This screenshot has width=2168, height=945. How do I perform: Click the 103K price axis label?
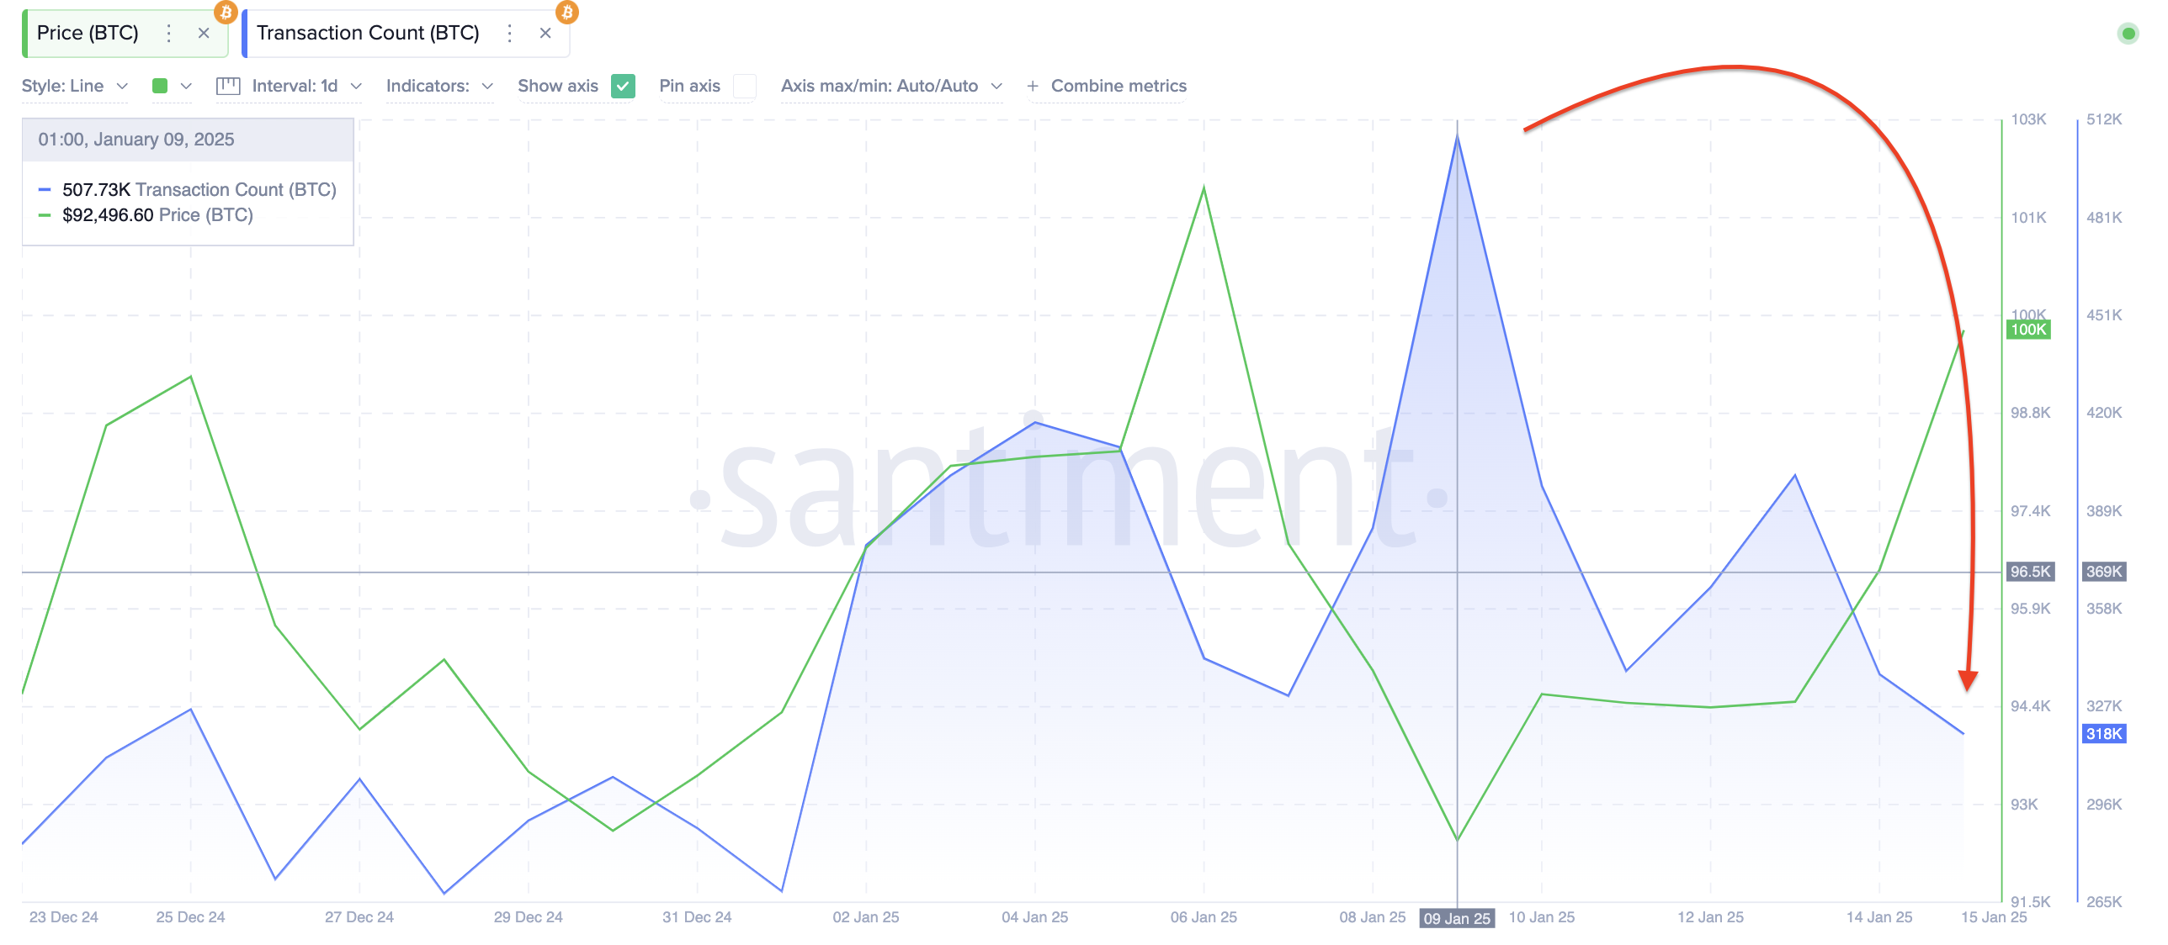2028,119
